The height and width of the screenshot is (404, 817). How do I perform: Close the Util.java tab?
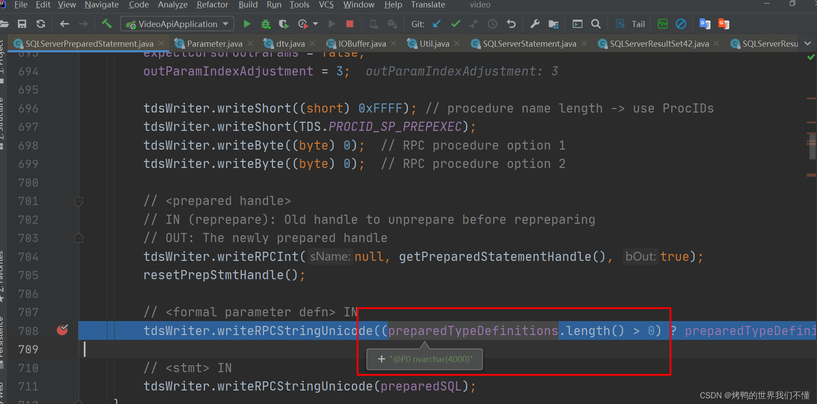click(457, 44)
